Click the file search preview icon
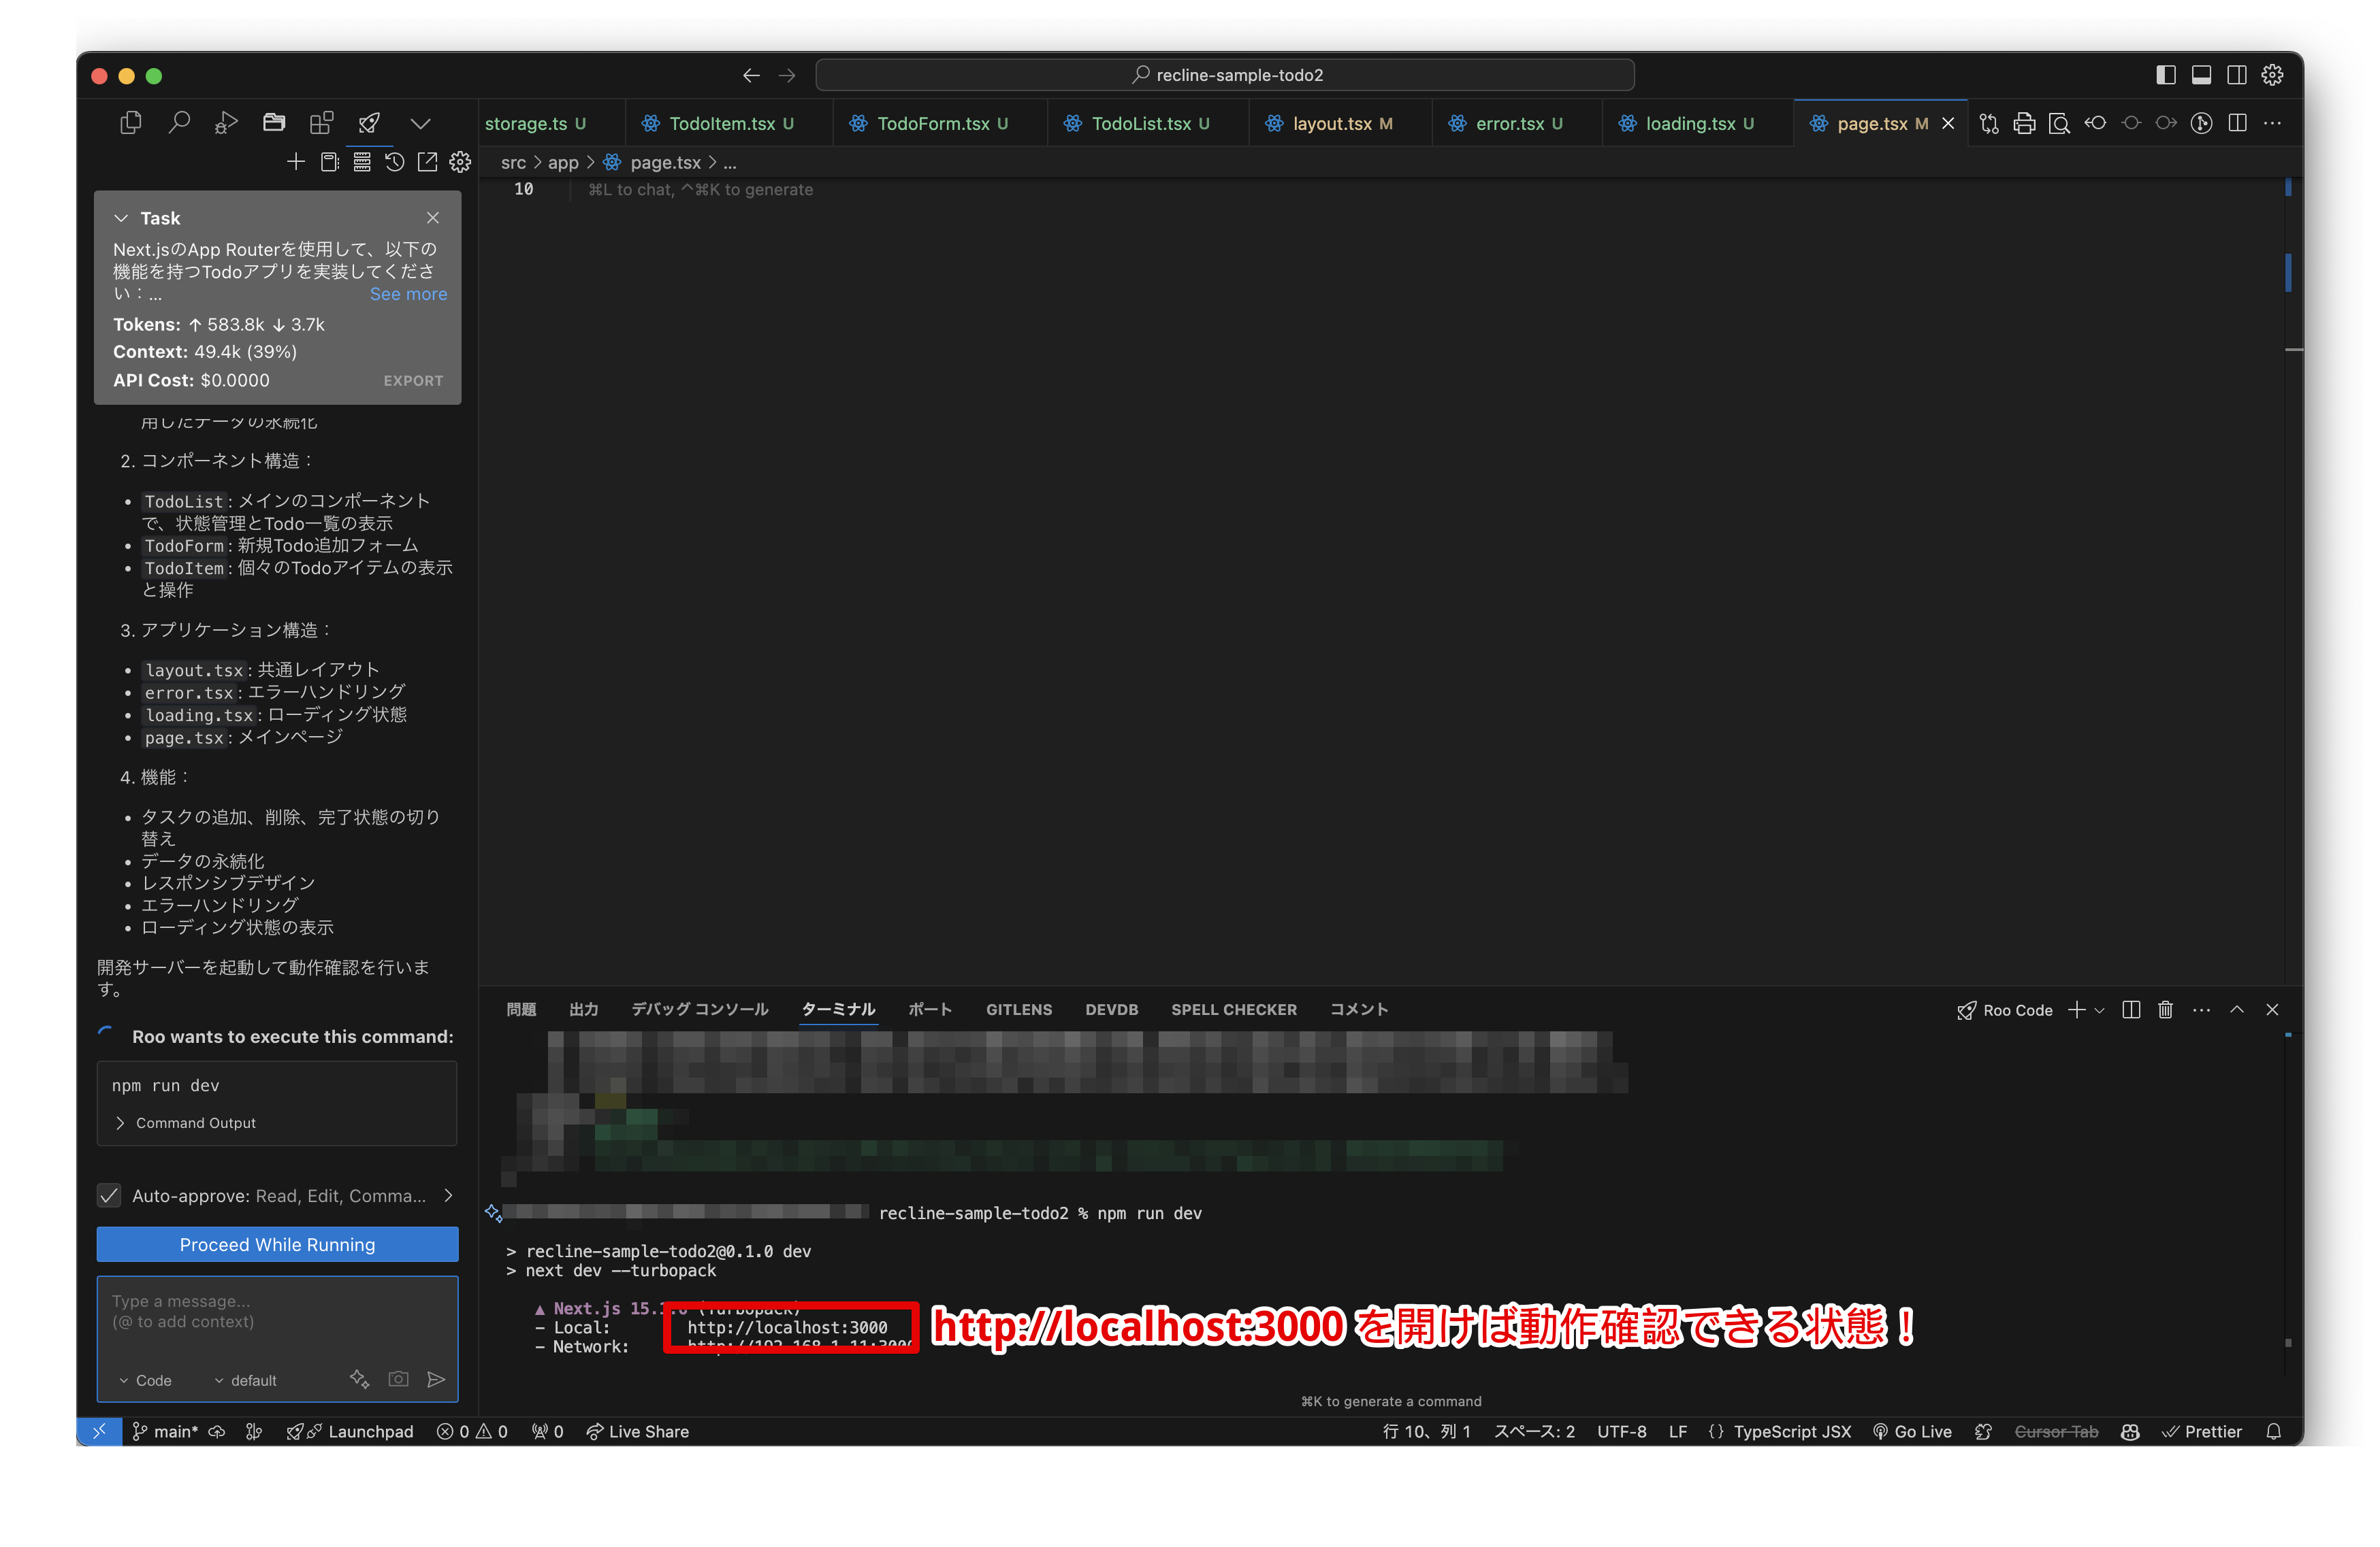 [2059, 123]
